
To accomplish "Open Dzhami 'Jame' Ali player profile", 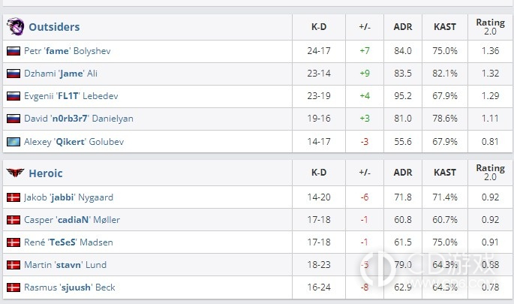I will pos(61,74).
